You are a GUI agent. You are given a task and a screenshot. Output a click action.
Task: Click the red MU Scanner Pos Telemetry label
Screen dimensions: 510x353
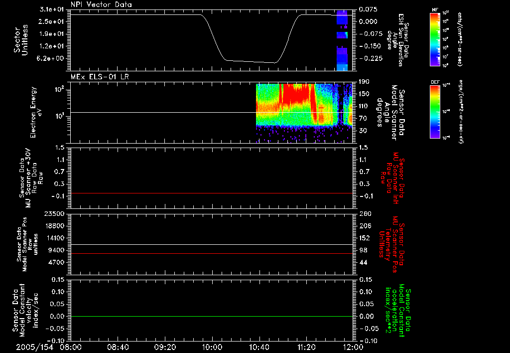point(391,244)
